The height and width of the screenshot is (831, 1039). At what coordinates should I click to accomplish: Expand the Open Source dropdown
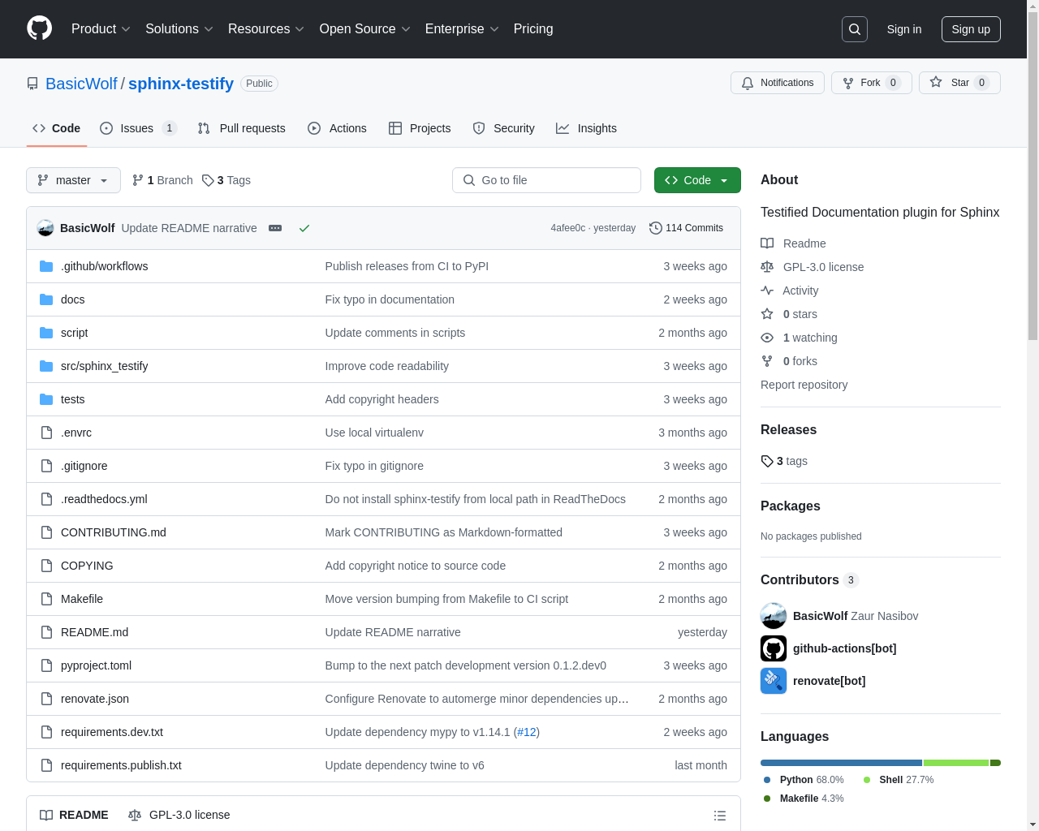(x=365, y=29)
